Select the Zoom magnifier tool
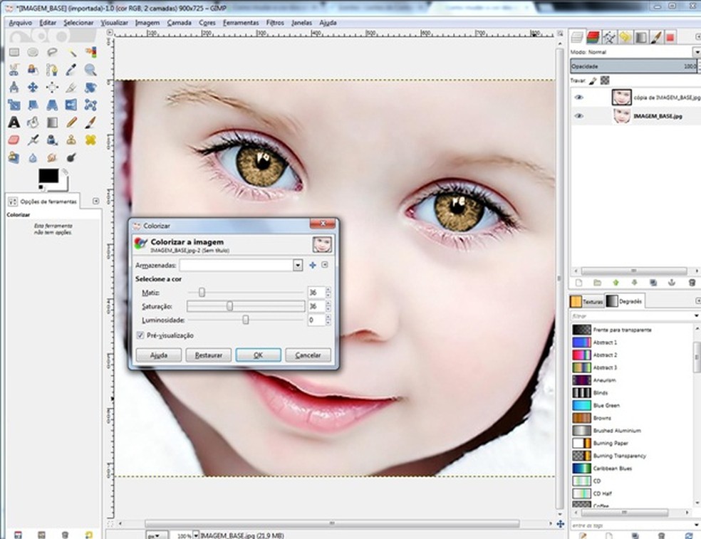This screenshot has height=539, width=701. coord(90,70)
